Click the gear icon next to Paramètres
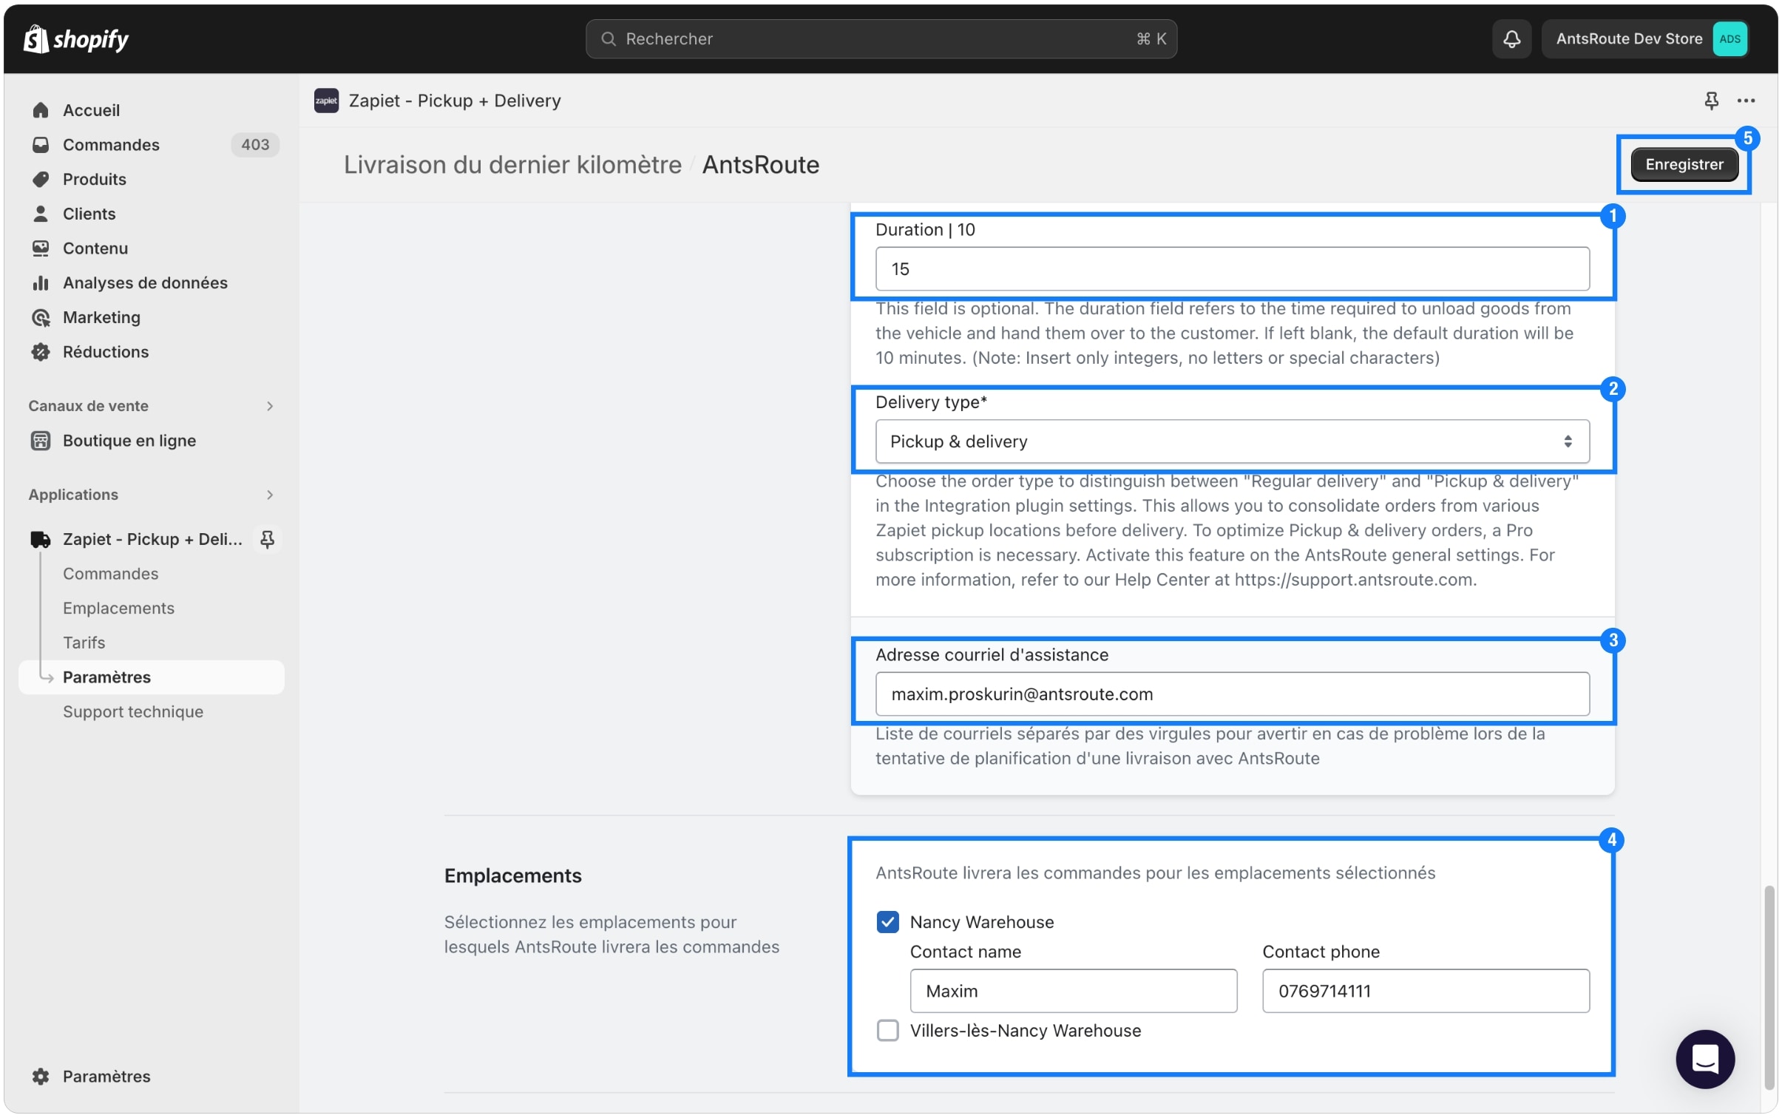The height and width of the screenshot is (1118, 1782). pos(41,1076)
